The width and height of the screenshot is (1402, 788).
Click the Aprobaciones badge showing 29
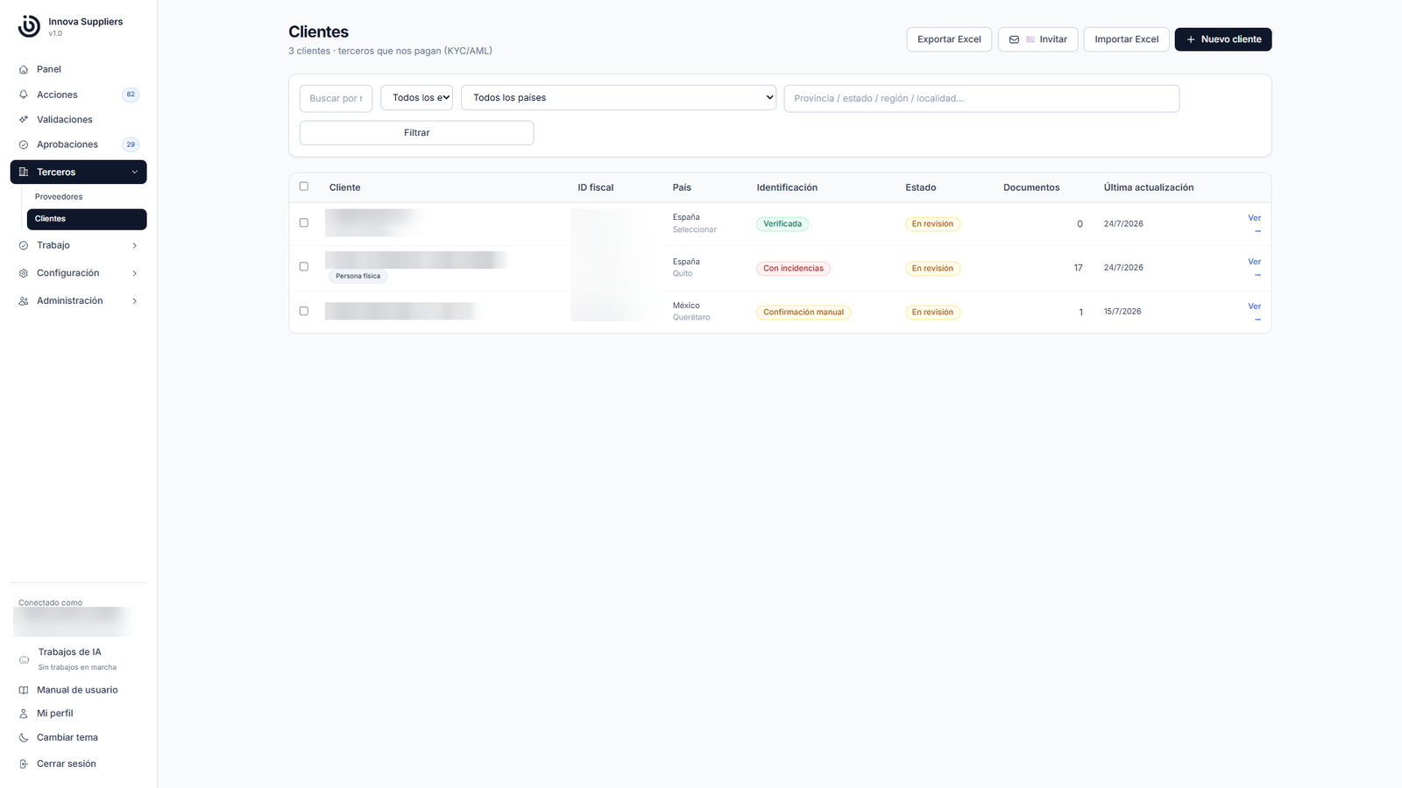pyautogui.click(x=131, y=144)
